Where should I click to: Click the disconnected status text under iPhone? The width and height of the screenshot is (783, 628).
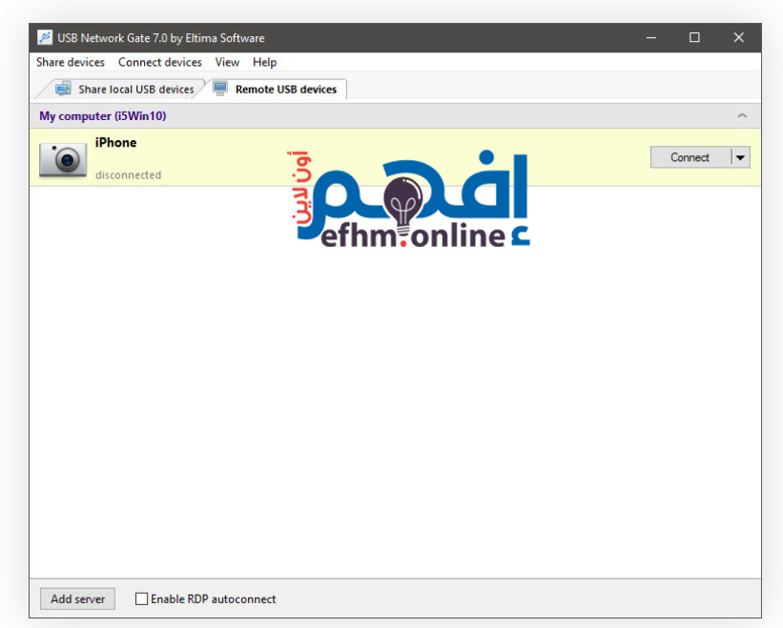128,175
